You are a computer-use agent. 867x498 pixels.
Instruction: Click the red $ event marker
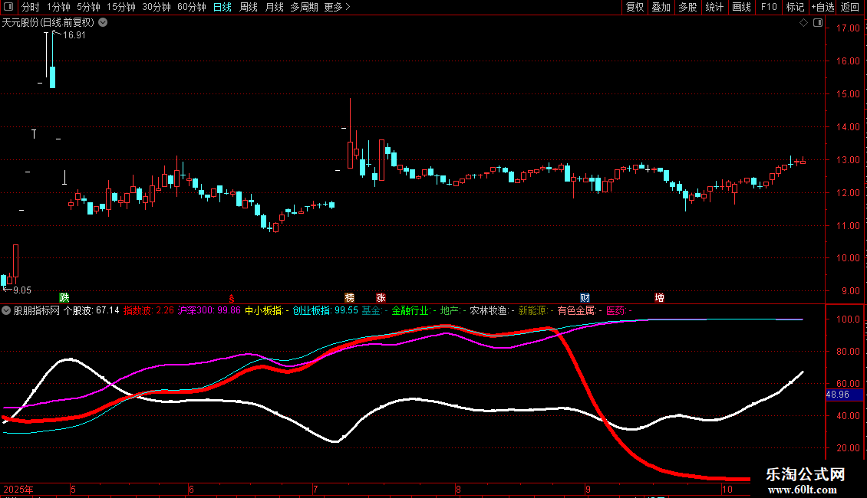click(231, 298)
